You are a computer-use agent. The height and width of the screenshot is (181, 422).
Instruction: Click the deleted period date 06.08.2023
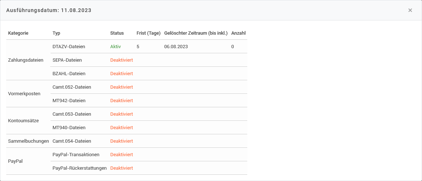click(x=176, y=47)
